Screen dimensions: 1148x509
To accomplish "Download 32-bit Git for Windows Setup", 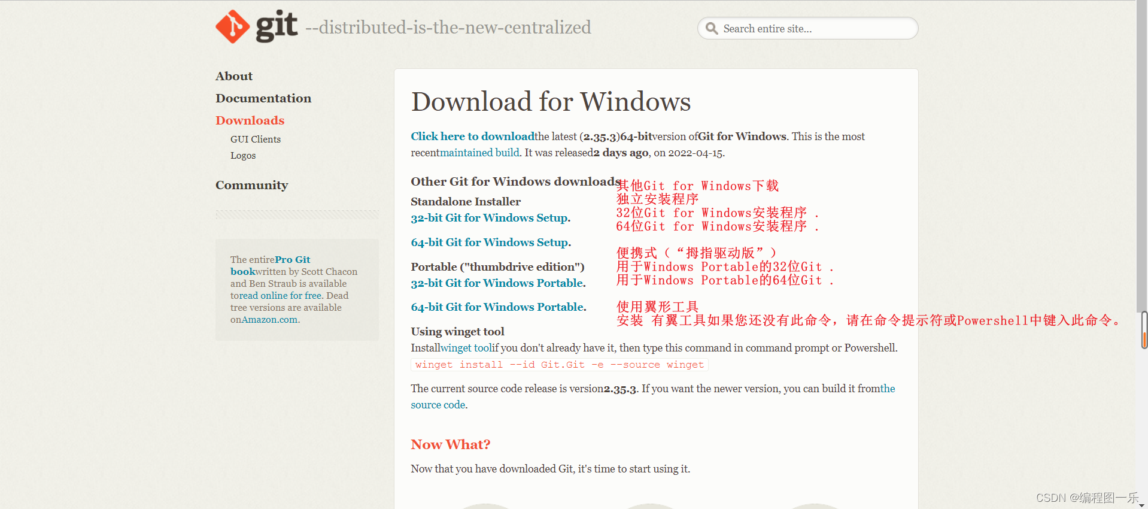I will [490, 218].
